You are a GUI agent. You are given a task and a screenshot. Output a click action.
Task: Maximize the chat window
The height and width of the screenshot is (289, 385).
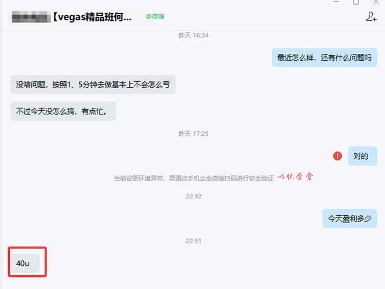click(356, 2)
